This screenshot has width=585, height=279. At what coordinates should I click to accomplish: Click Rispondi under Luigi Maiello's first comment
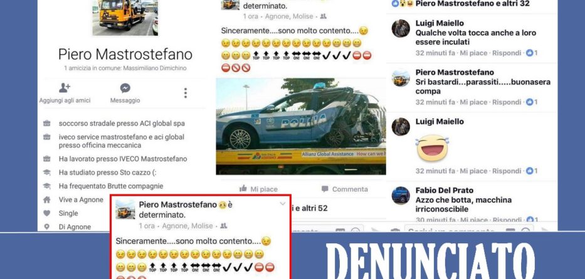pyautogui.click(x=507, y=53)
